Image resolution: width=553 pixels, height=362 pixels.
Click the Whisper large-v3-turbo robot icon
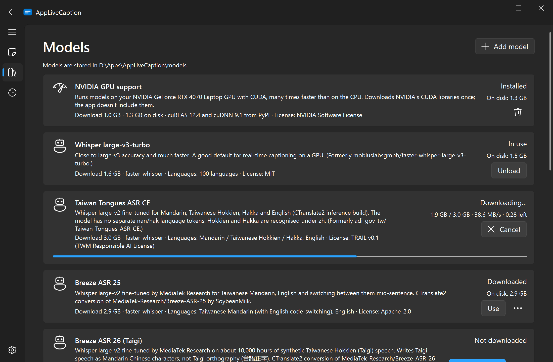click(x=60, y=146)
